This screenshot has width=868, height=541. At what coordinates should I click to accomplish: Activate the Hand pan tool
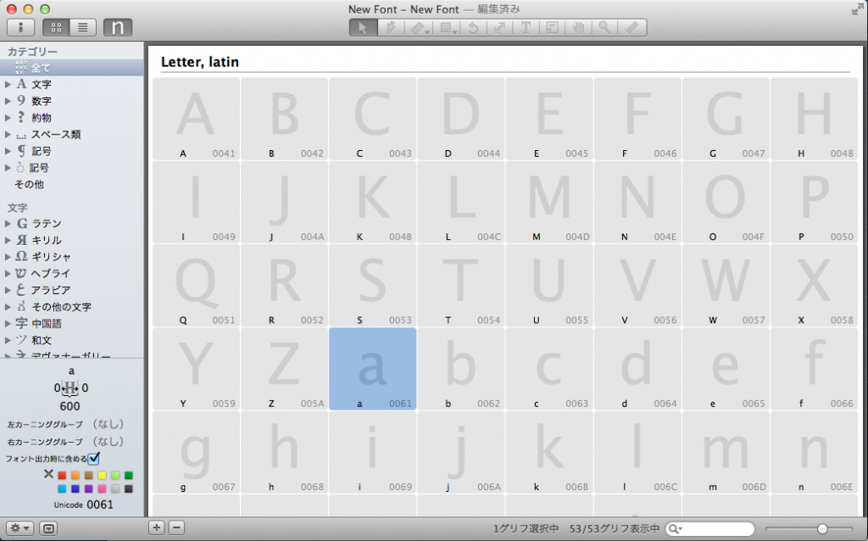point(580,27)
